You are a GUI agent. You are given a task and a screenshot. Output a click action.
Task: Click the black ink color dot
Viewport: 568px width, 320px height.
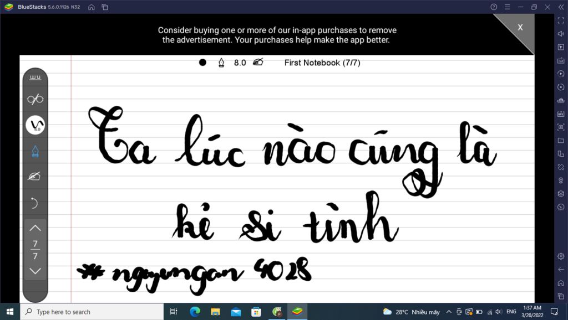(202, 63)
